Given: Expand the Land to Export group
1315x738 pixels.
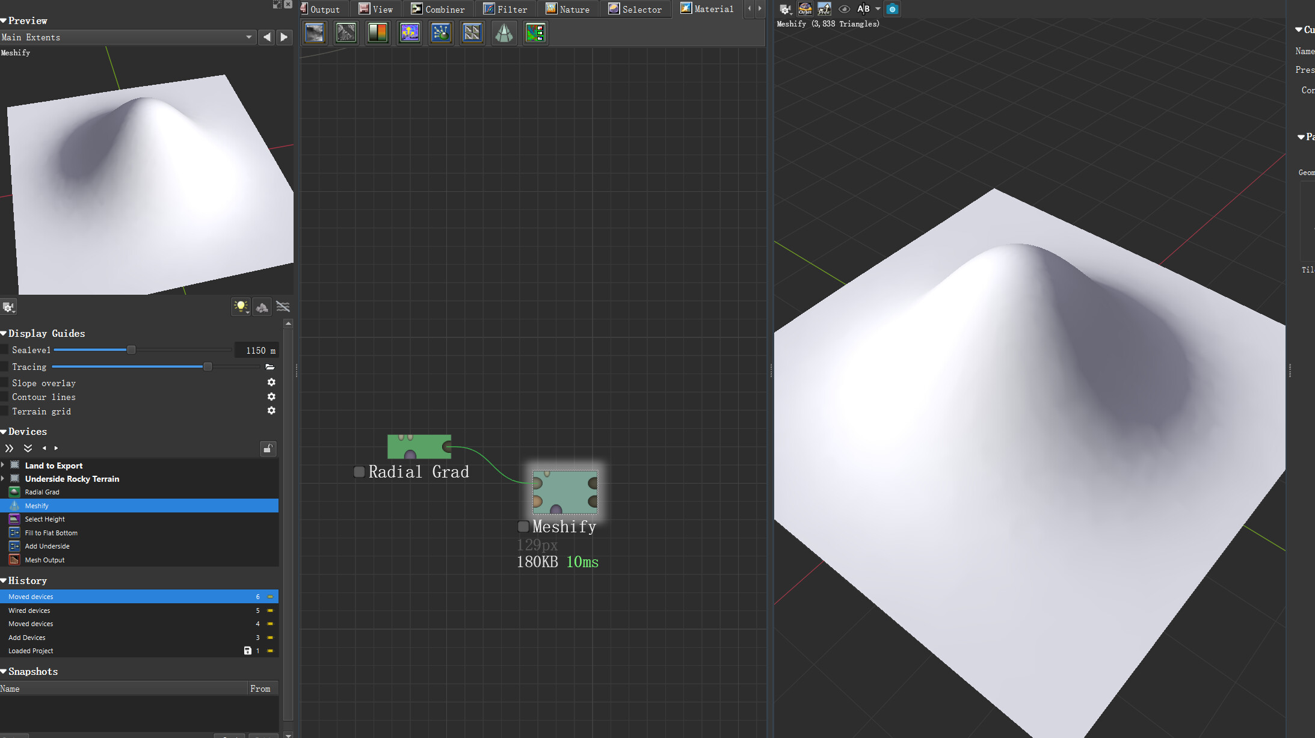Looking at the screenshot, I should [3, 465].
